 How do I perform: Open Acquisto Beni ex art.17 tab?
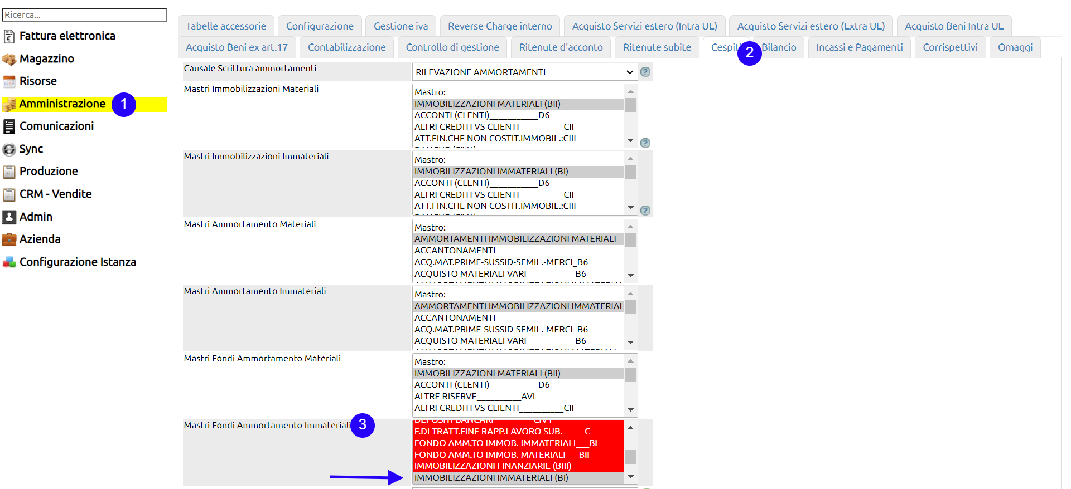click(x=237, y=47)
